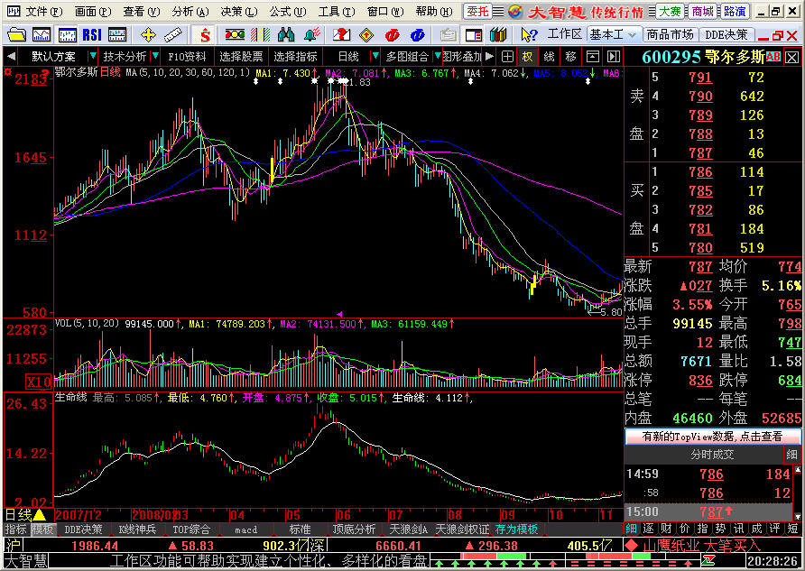Click the 路演 button in title bar
This screenshot has height=571, width=805.
pyautogui.click(x=736, y=12)
